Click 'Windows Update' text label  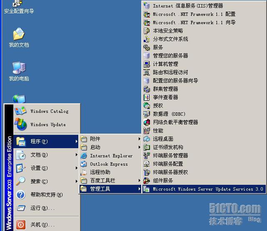pyautogui.click(x=48, y=125)
